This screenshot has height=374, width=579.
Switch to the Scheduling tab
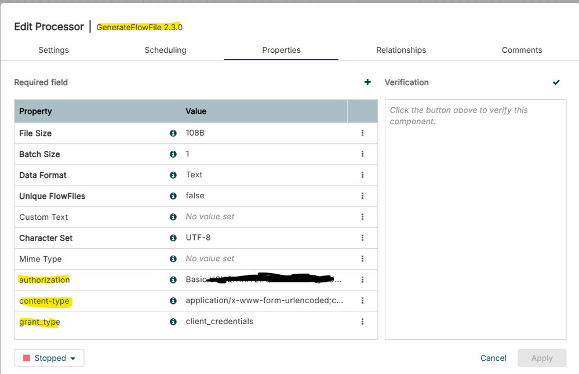165,50
